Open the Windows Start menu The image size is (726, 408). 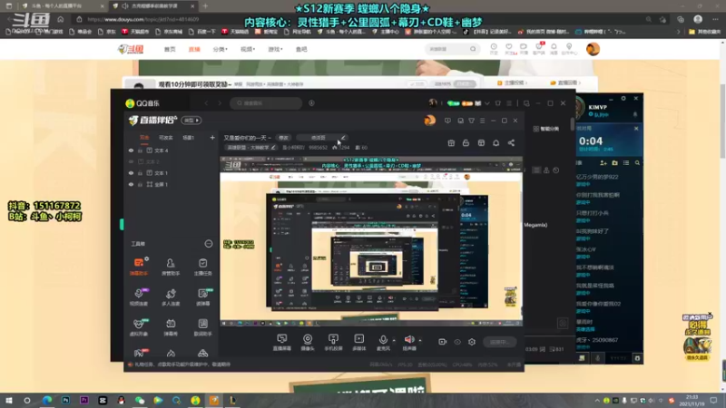tap(9, 400)
